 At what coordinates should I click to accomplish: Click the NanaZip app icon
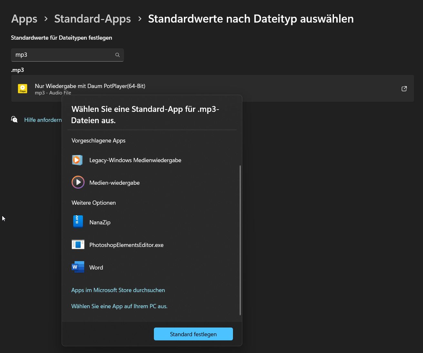click(78, 222)
